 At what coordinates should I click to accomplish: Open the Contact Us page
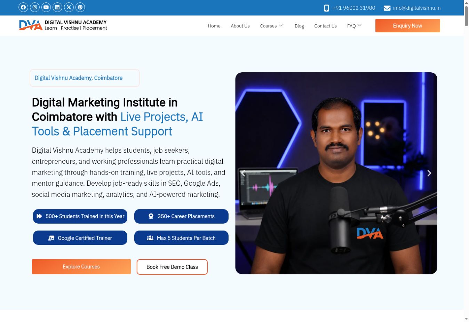(325, 26)
